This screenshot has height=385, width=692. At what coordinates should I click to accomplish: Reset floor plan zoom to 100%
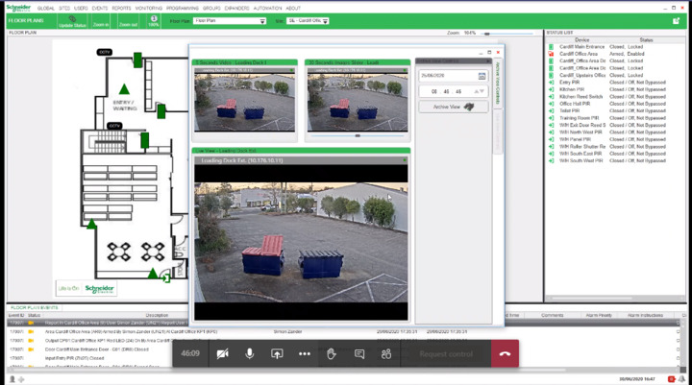click(154, 20)
